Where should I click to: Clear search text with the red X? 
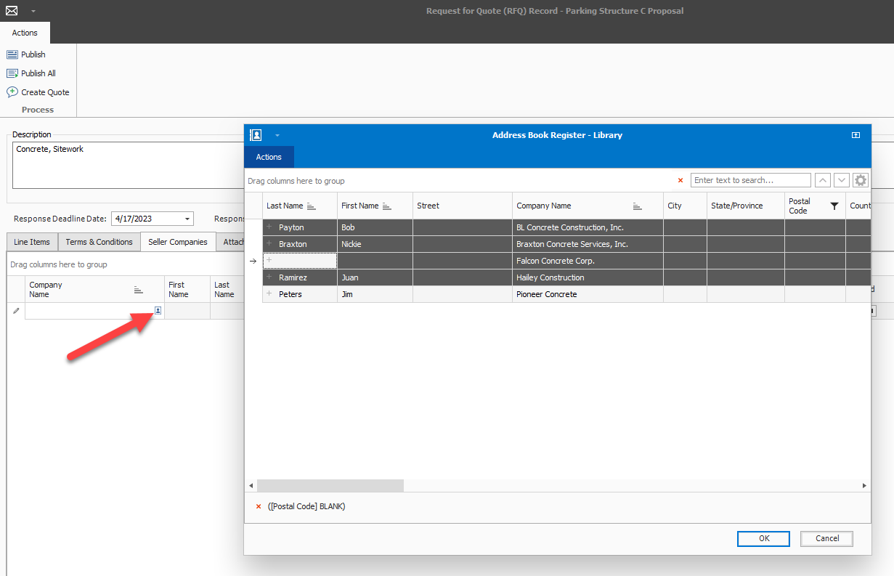[x=680, y=180]
